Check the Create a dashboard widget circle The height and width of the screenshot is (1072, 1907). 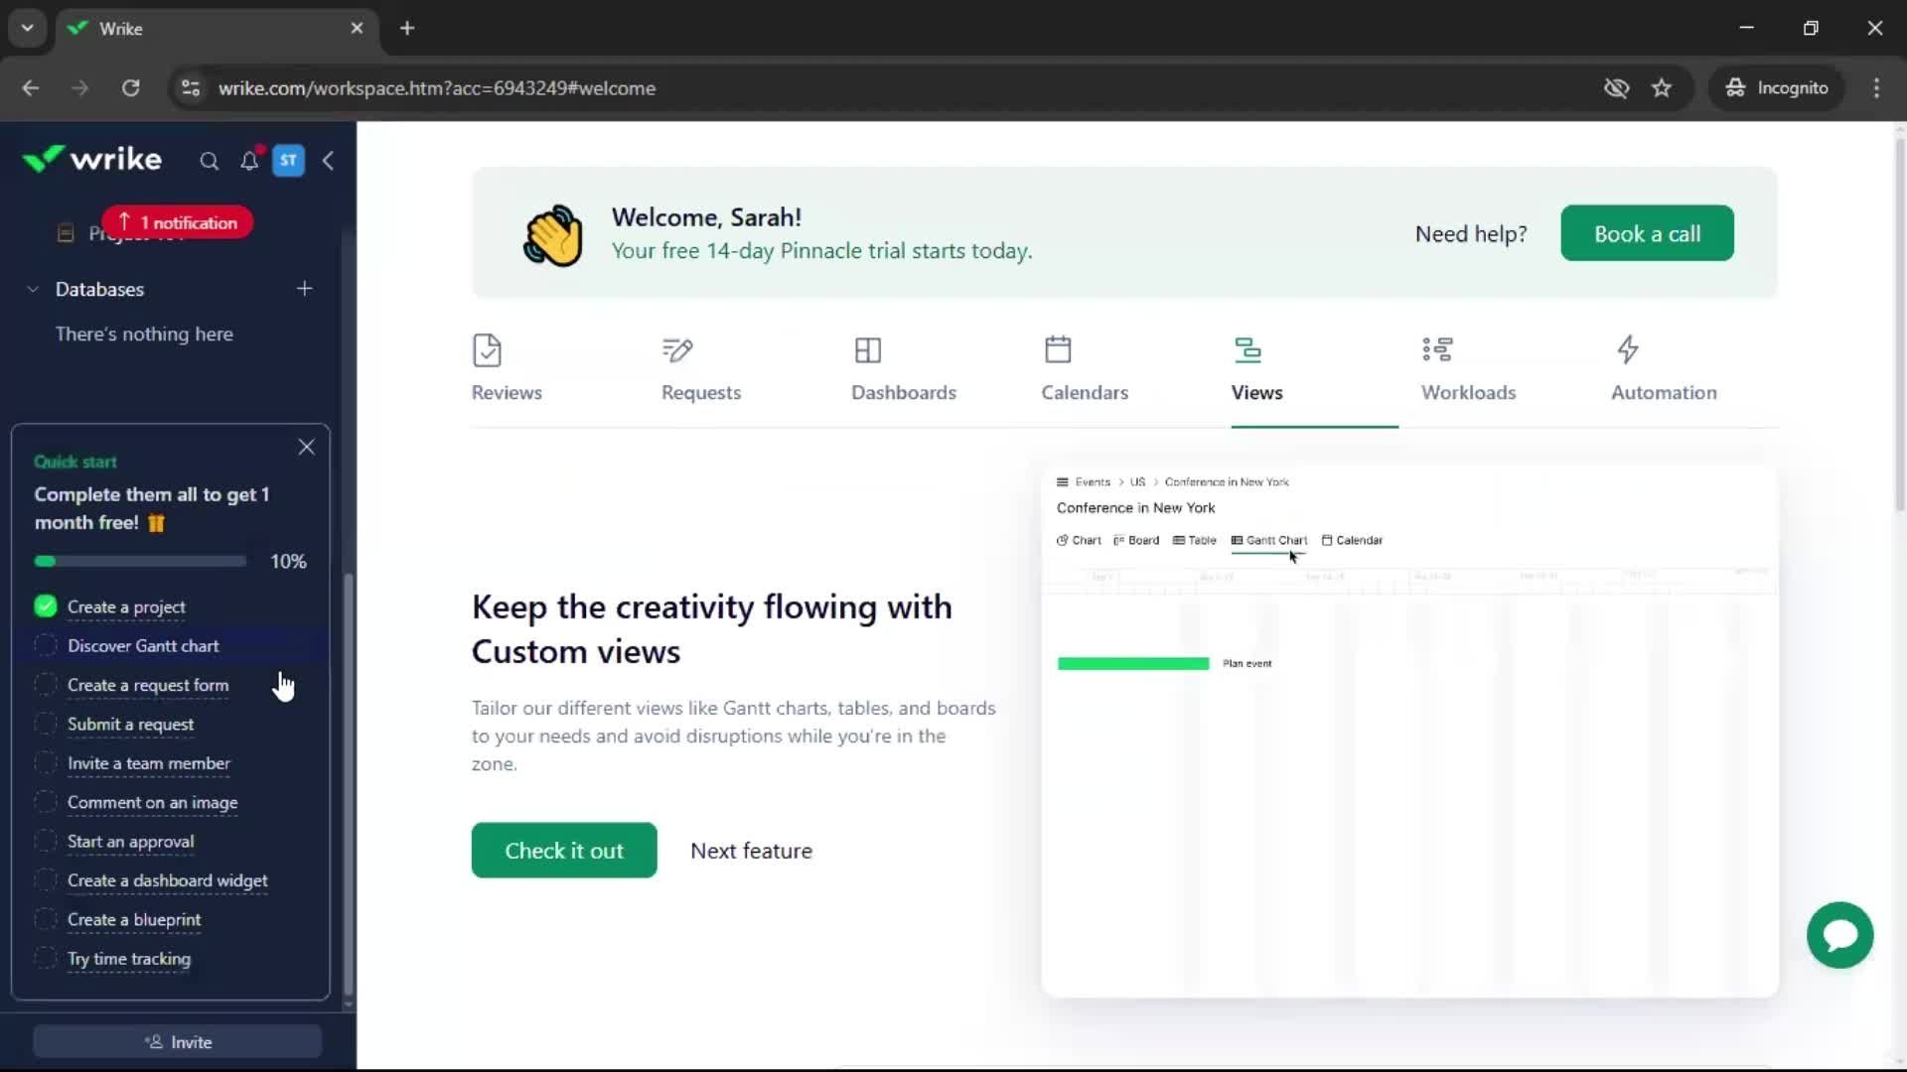[x=46, y=880]
